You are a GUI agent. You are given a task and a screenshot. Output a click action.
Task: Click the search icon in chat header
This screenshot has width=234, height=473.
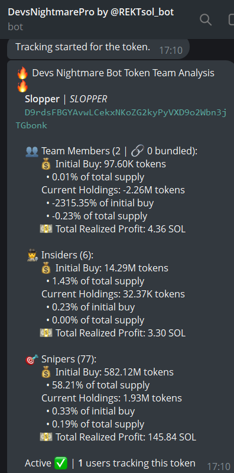point(206,20)
